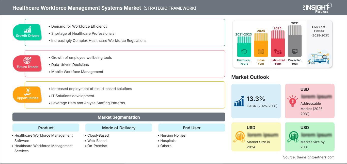Screen dimensions: 347x164
Task: Click the CAGR growth chart icon
Action: point(238,101)
